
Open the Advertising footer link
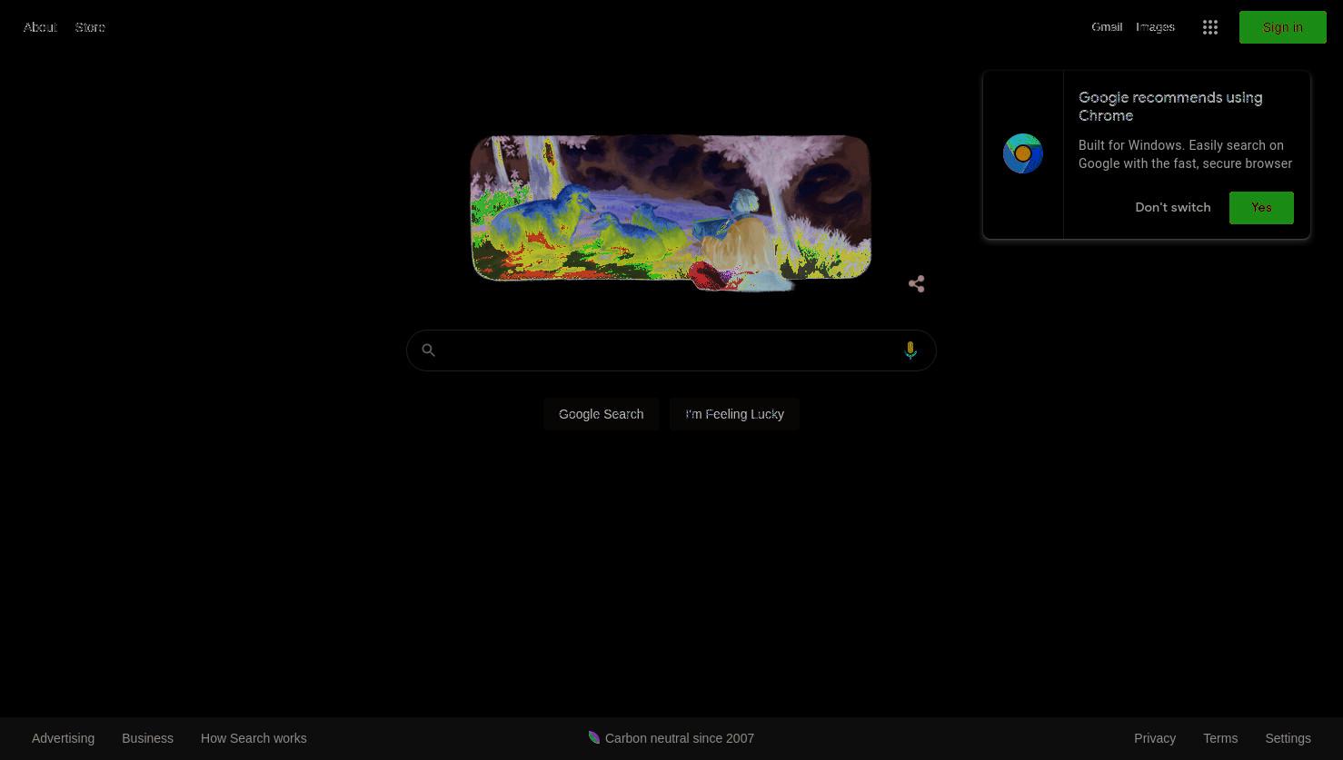pyautogui.click(x=63, y=738)
